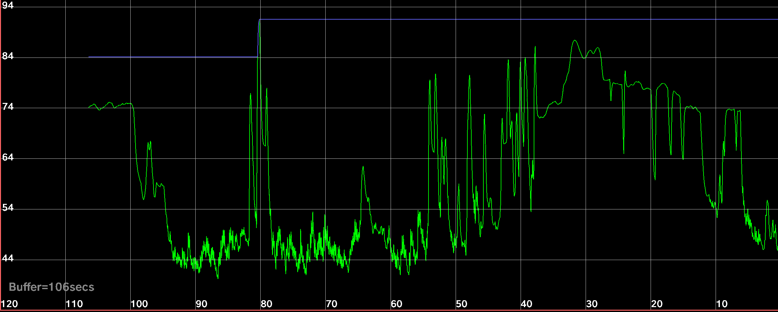
Task: Select the 40 time axis label
Action: (x=527, y=304)
